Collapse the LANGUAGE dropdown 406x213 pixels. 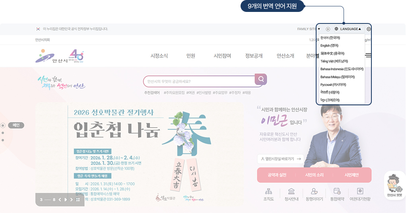click(x=348, y=29)
